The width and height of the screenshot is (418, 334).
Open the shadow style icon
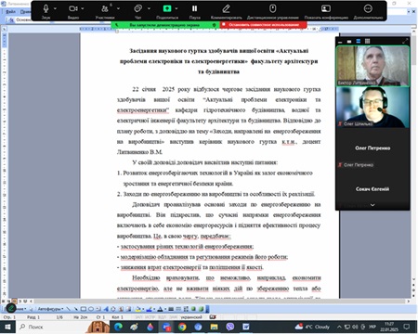point(193,309)
